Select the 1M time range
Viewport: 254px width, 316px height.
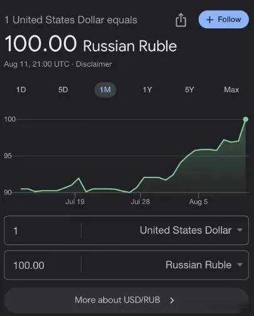click(x=105, y=90)
